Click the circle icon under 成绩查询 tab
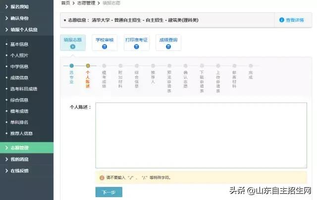317x200 pixels. click(168, 46)
